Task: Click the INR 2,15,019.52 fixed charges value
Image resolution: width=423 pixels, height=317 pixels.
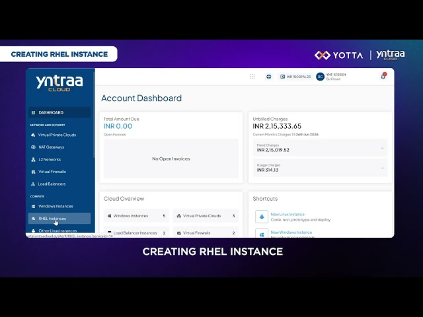Action: coord(273,150)
